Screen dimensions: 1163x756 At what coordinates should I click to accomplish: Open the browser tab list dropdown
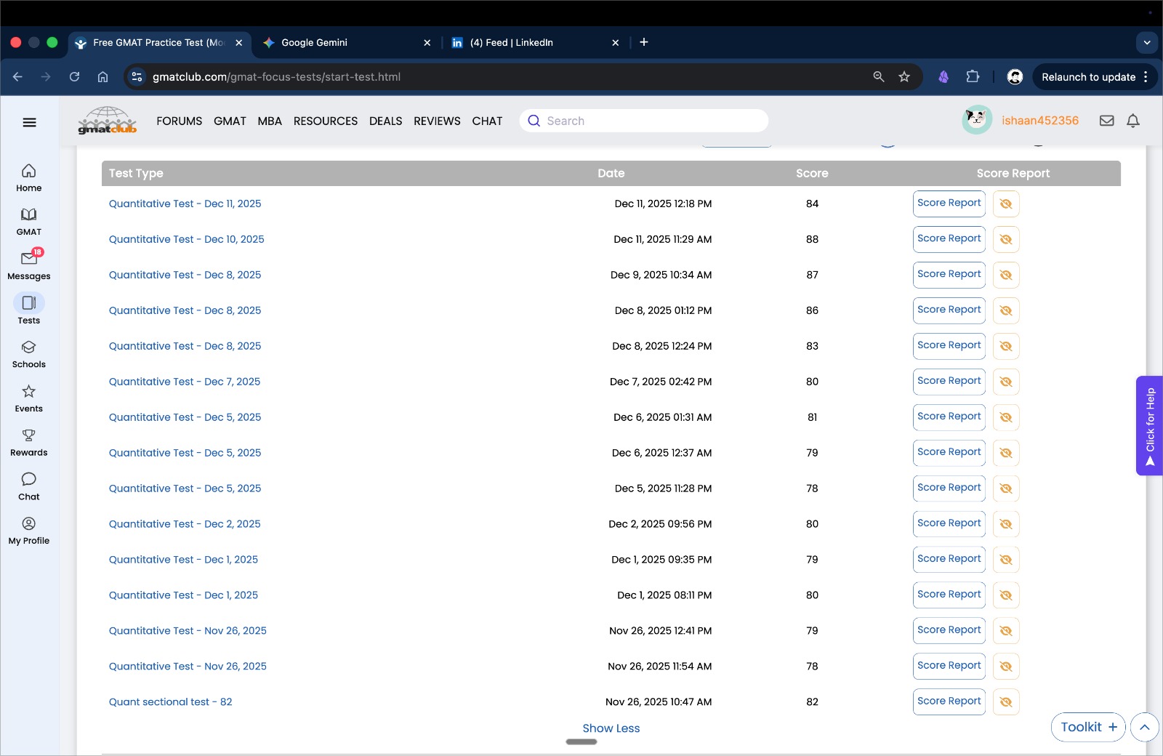(1147, 42)
